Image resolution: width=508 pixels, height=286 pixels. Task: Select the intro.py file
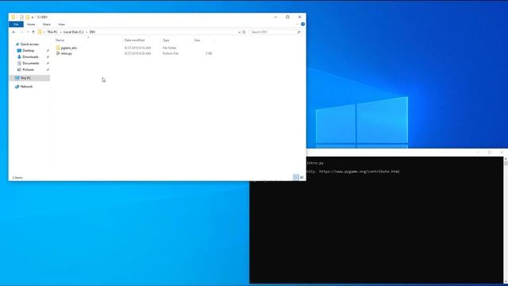(67, 53)
